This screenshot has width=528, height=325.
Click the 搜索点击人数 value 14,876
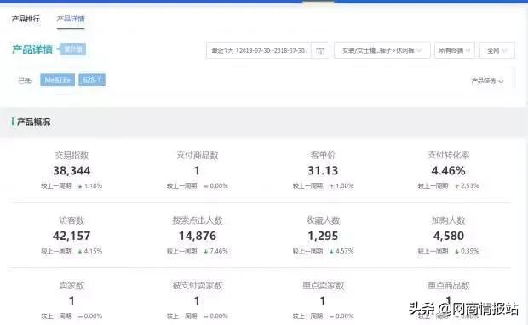coord(198,236)
